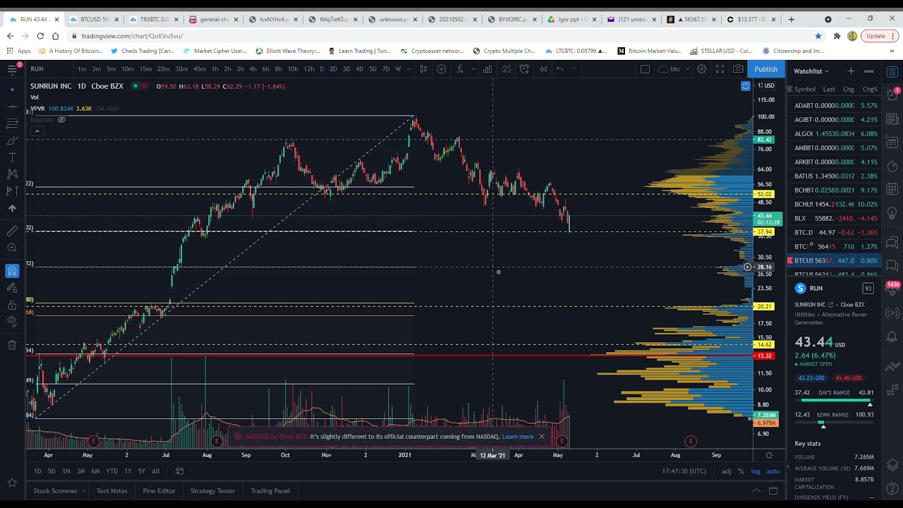903x508 pixels.
Task: Start Bar Replay with the rewind icon
Action: (x=543, y=69)
